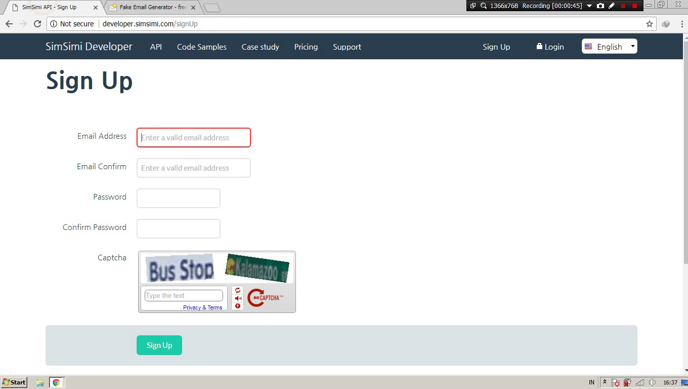Image resolution: width=688 pixels, height=389 pixels.
Task: Click the CAPTCHA Type the text box
Action: click(184, 296)
